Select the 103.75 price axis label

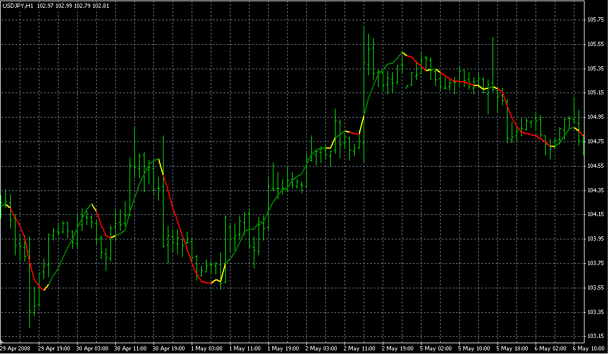click(595, 263)
